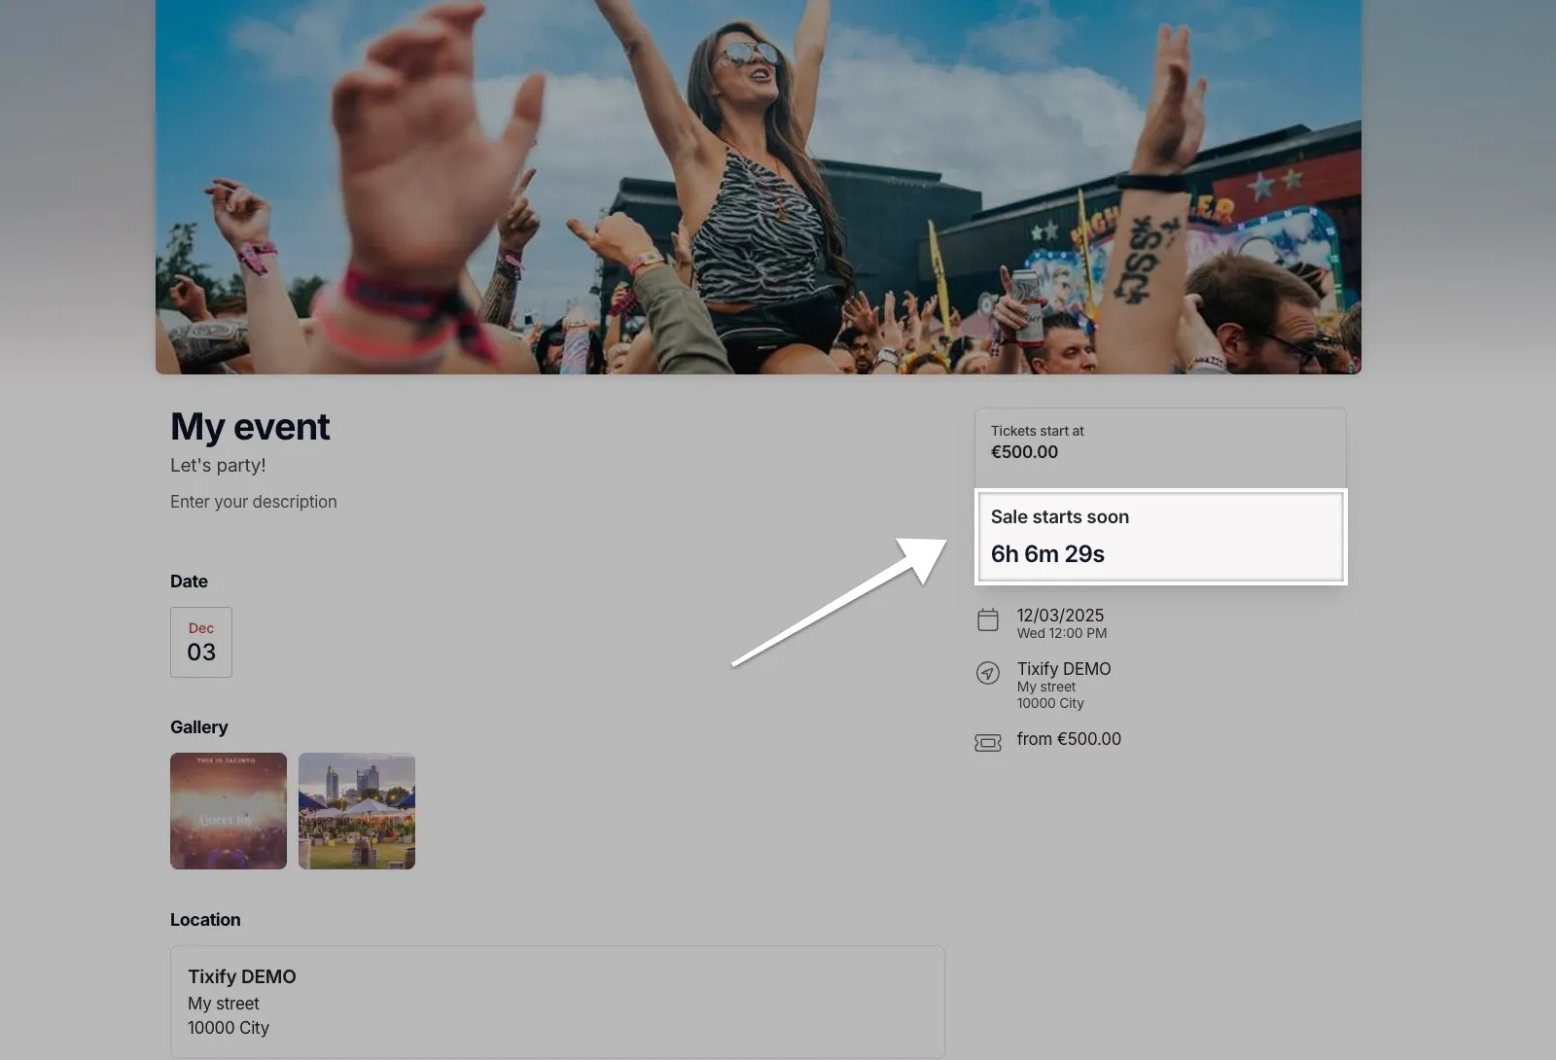Open the concert crowd gallery thumbnail

click(229, 811)
